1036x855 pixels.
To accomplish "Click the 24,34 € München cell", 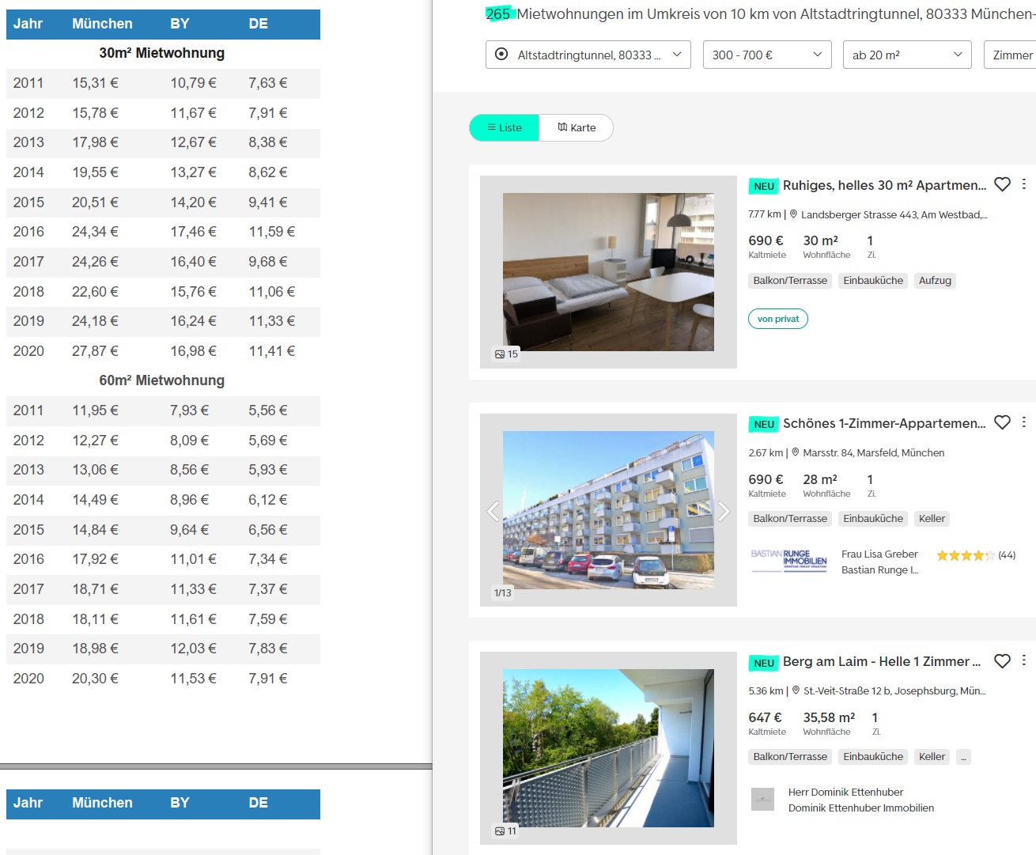I will coord(95,232).
